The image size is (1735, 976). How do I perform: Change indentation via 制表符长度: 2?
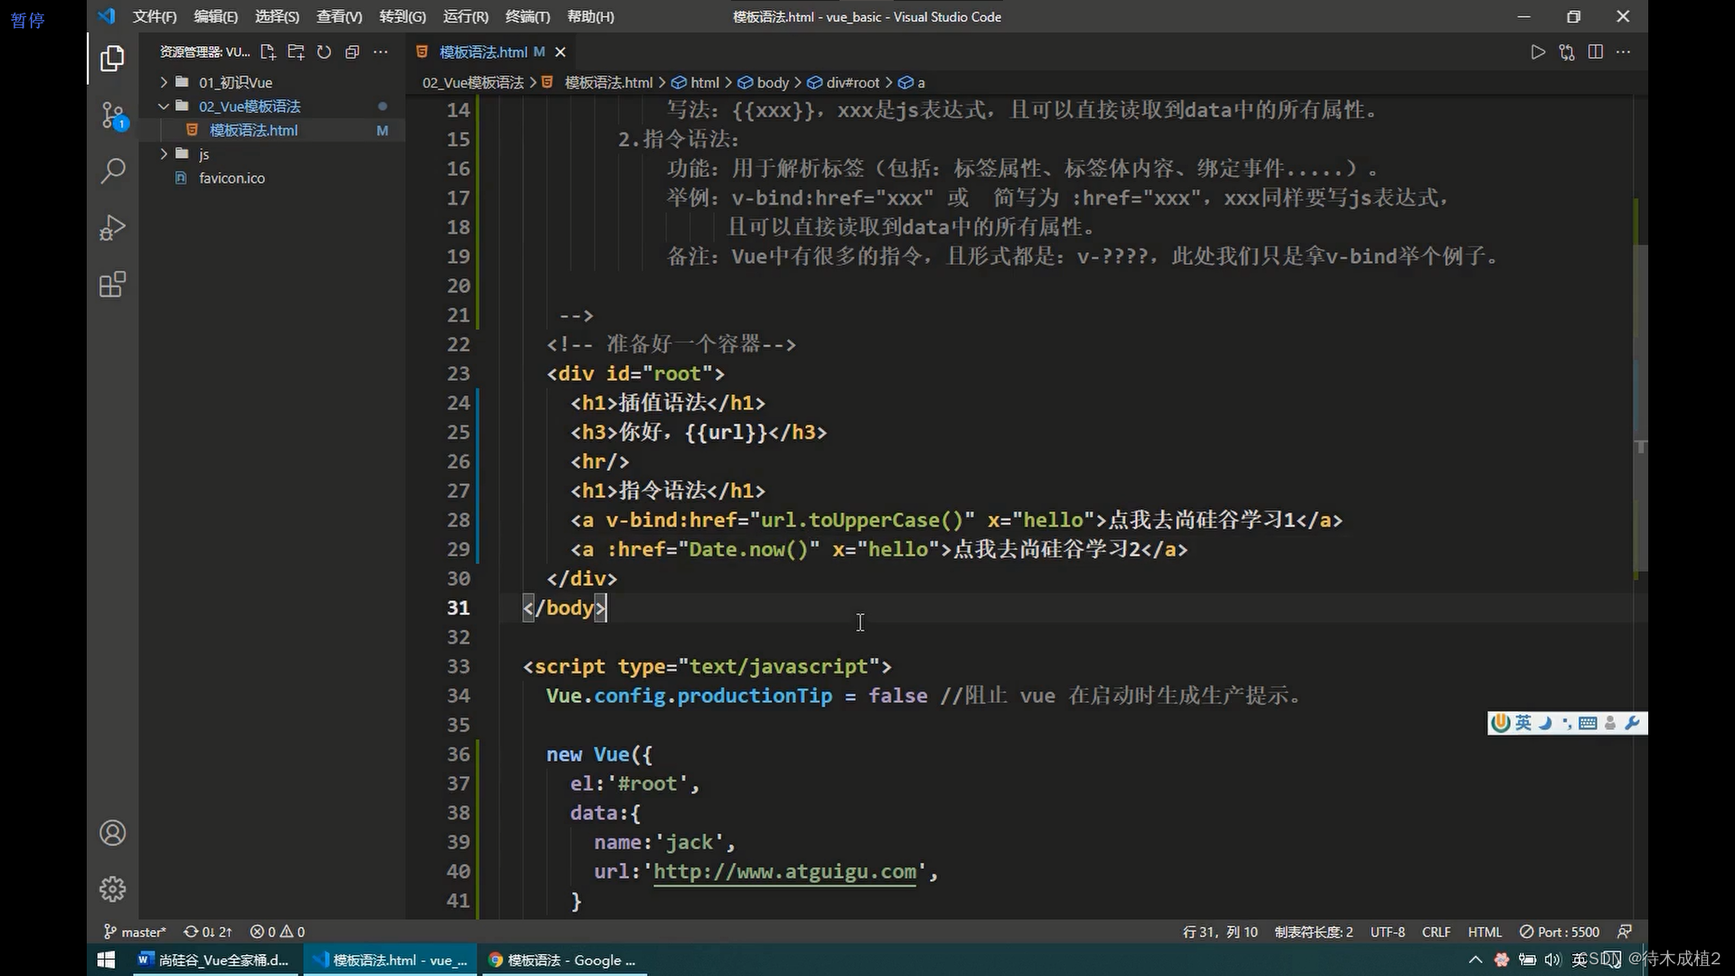(1314, 932)
